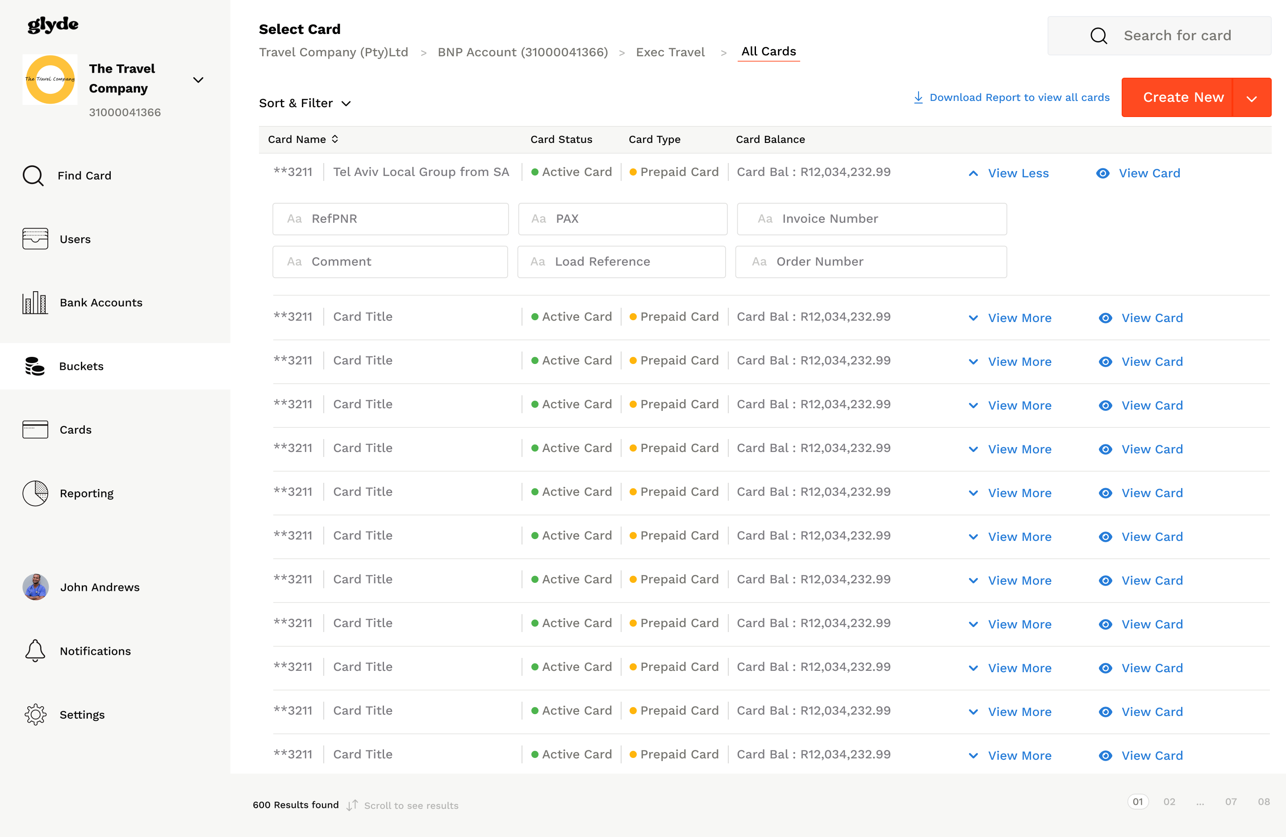1286x837 pixels.
Task: Click the download report arrow icon
Action: pos(918,97)
